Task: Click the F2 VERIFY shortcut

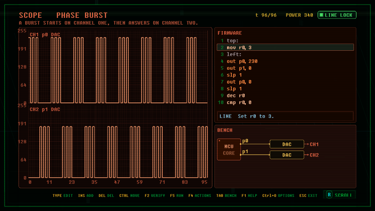Action: pos(155,195)
